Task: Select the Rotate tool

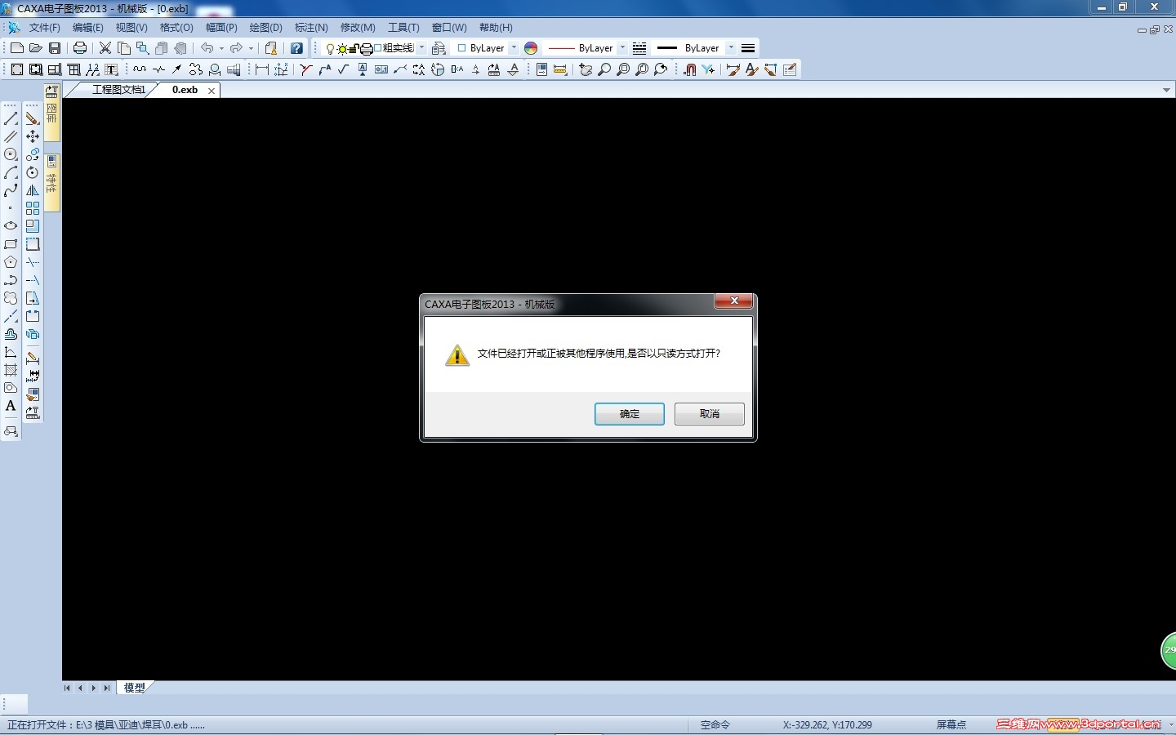Action: click(x=33, y=173)
